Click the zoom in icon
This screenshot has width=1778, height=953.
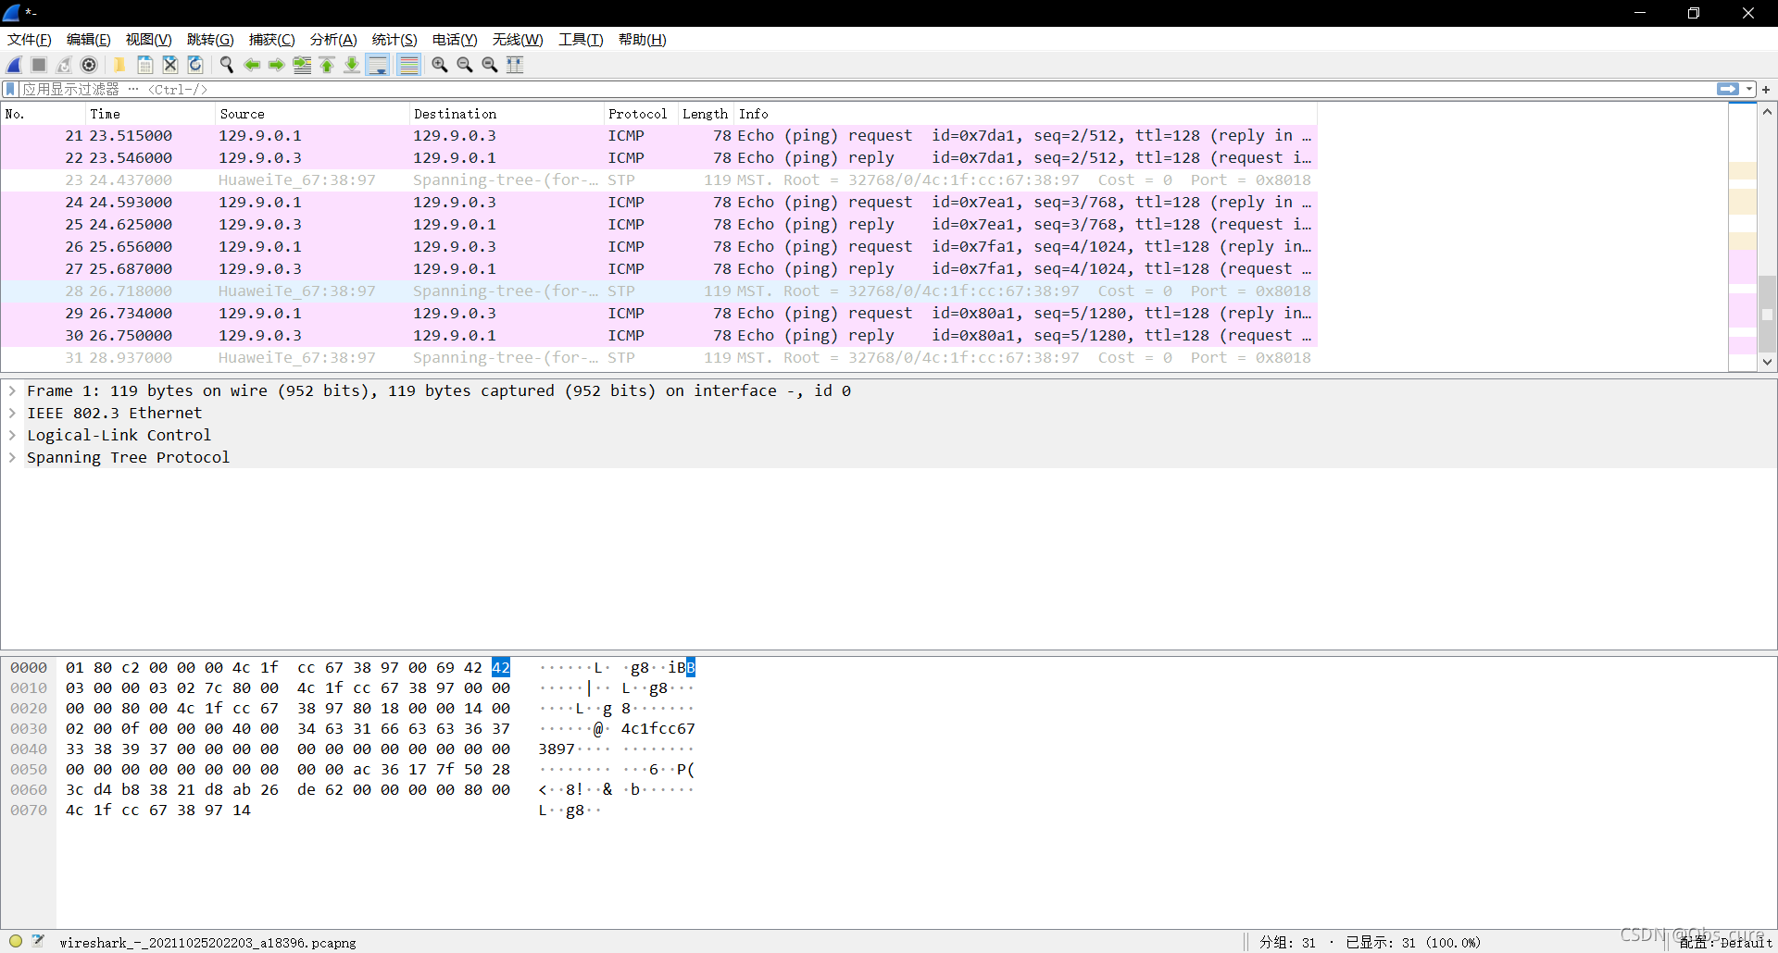coord(440,65)
